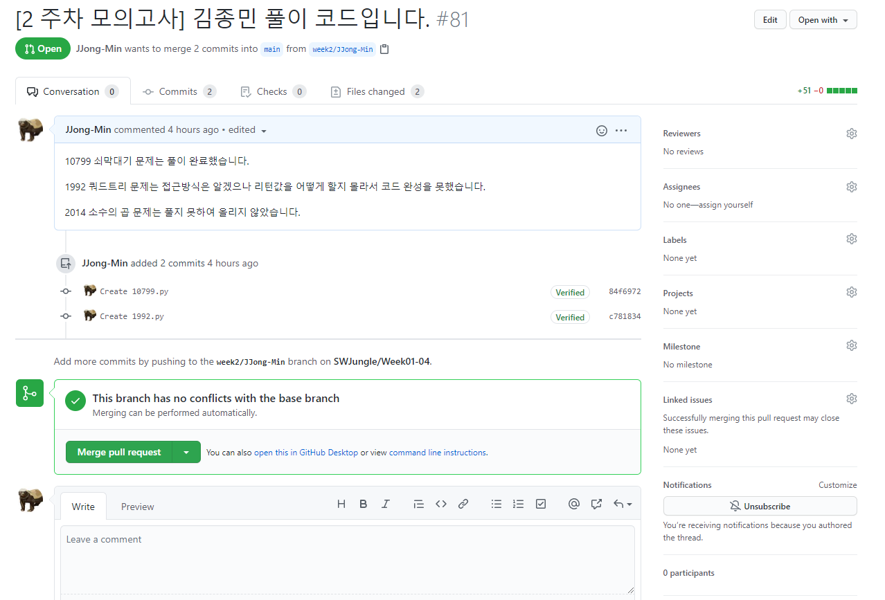
Task: Click Verified badge for 1992.py commit
Action: point(570,317)
